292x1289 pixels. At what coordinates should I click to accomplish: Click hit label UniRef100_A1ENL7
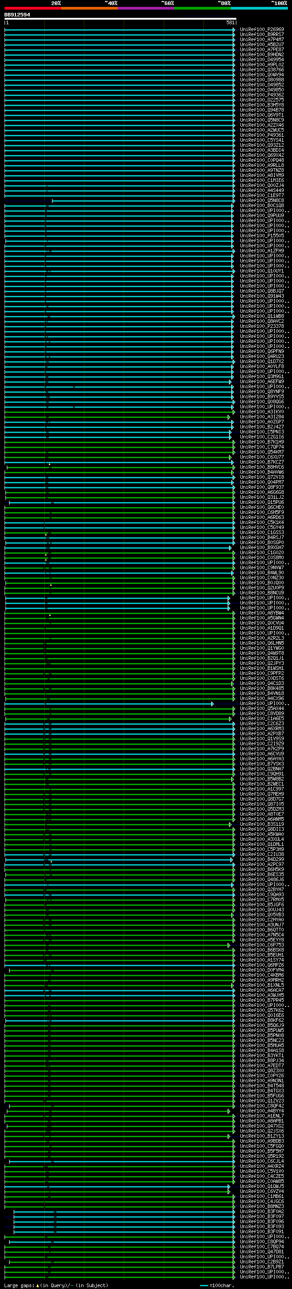262,1116
